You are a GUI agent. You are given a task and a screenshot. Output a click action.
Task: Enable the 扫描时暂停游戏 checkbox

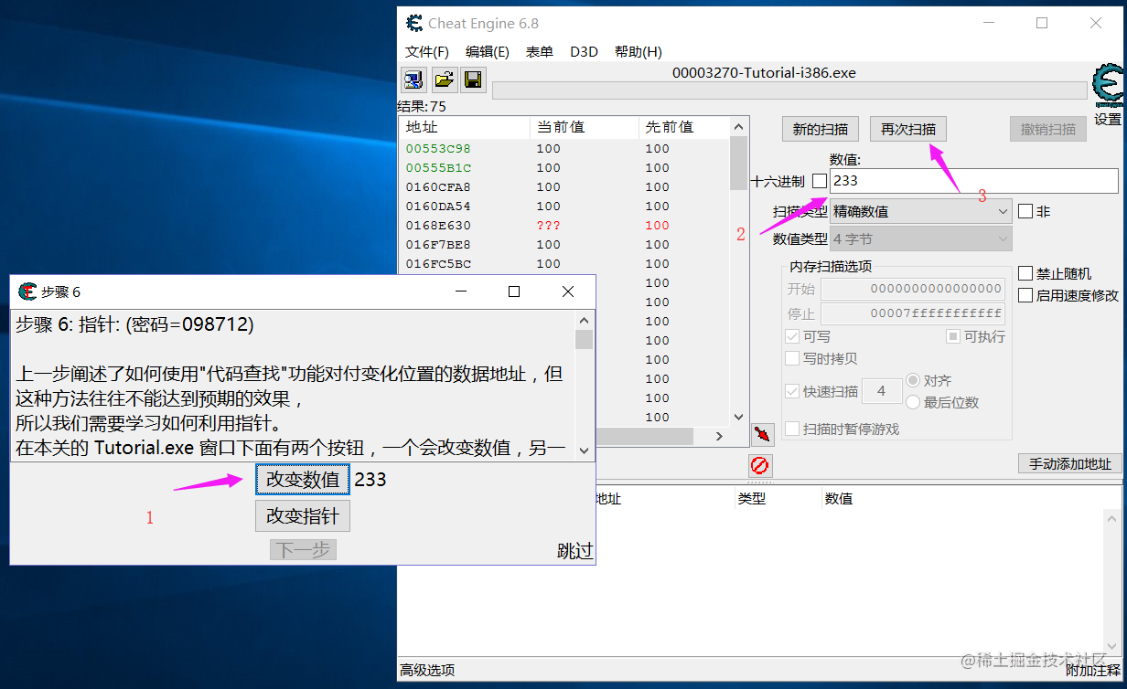792,429
